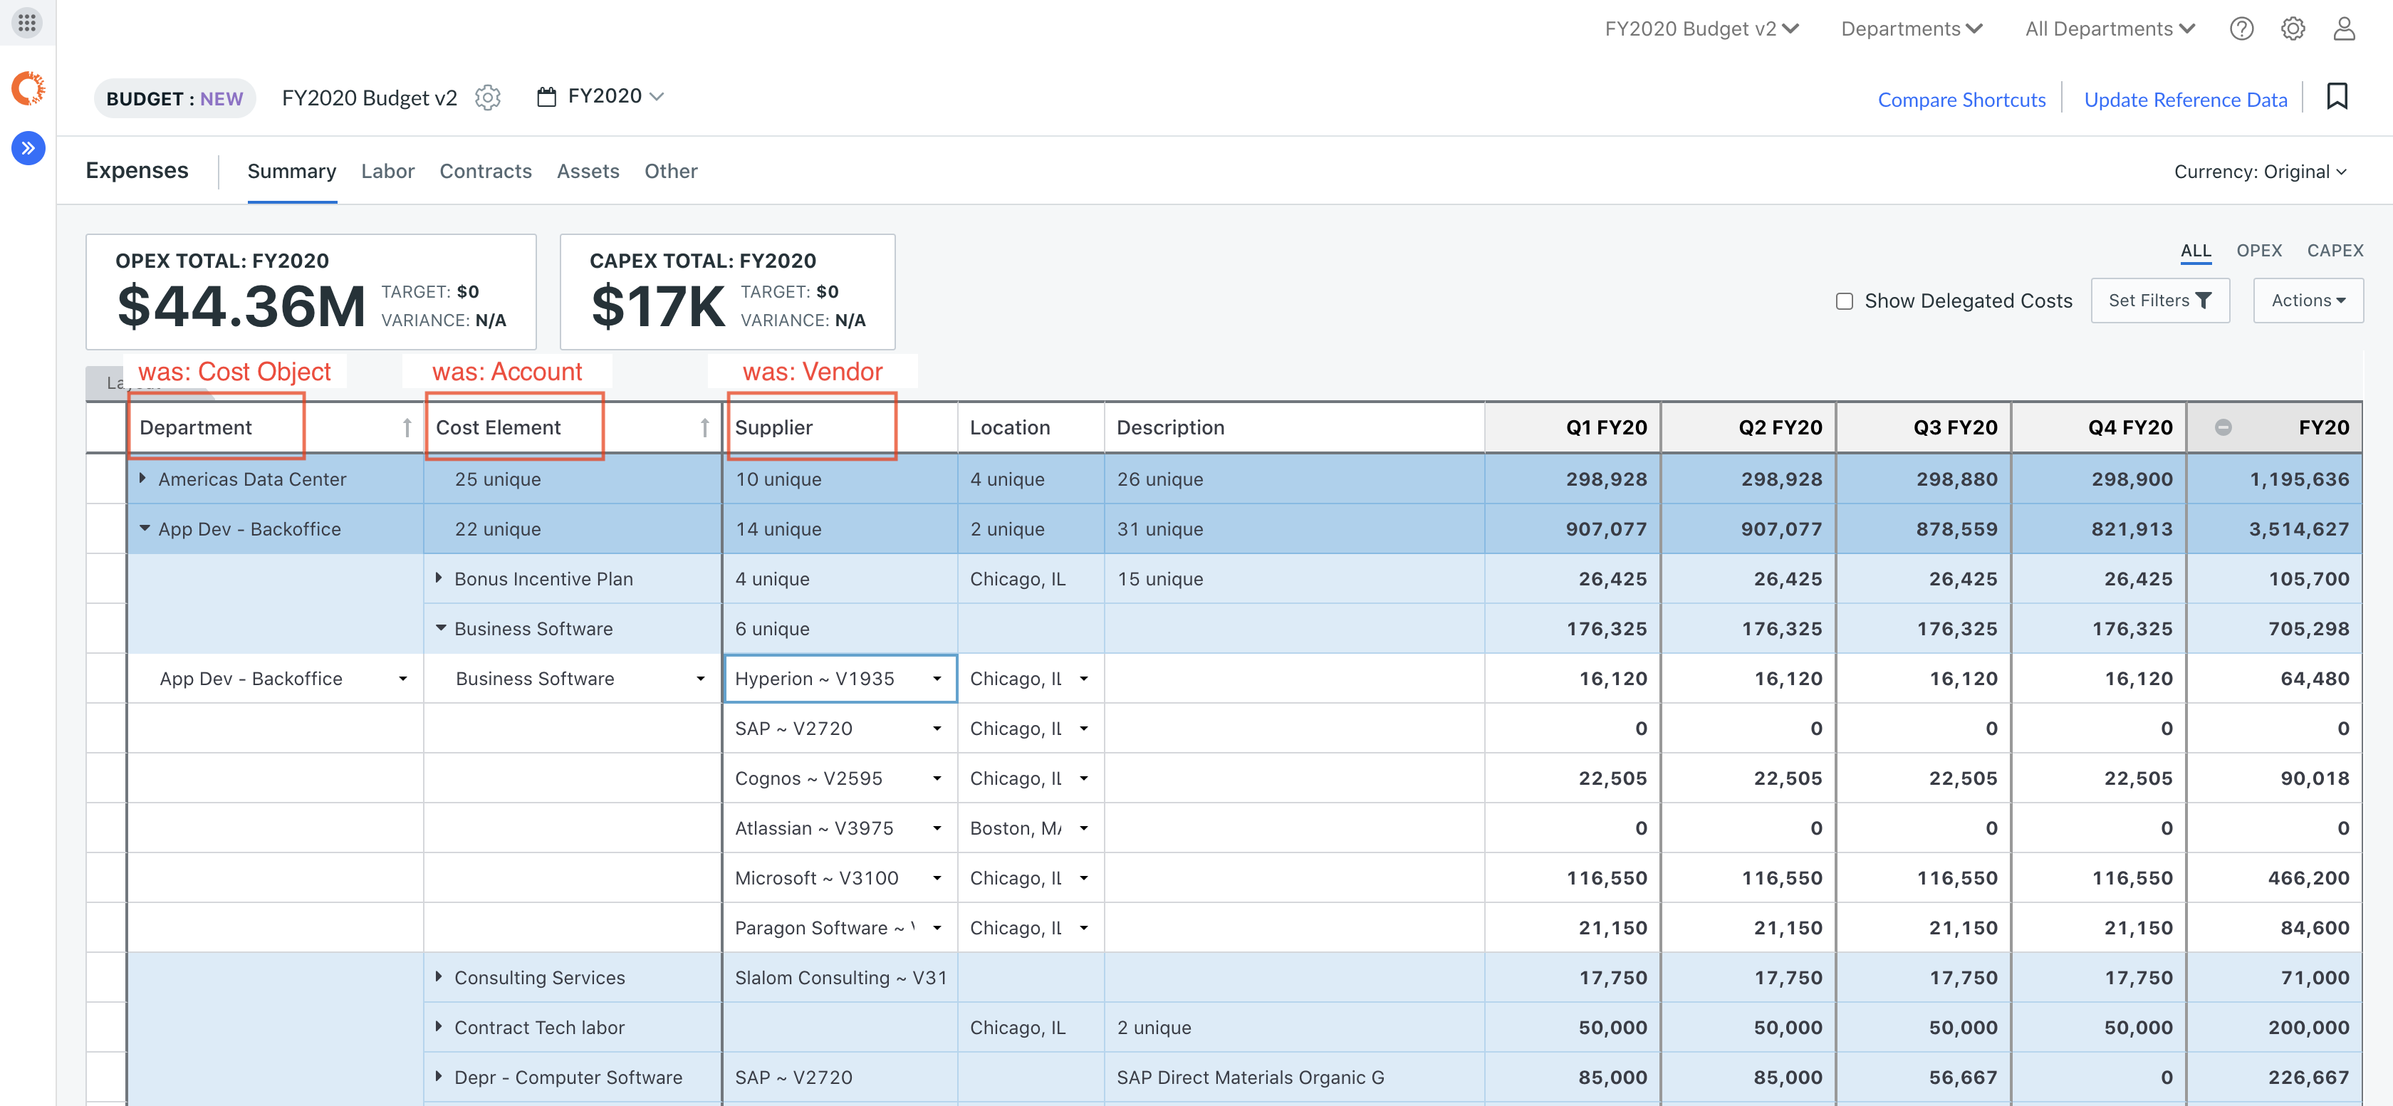Collapse the App Dev - Backoffice group row
2393x1106 pixels.
point(144,528)
